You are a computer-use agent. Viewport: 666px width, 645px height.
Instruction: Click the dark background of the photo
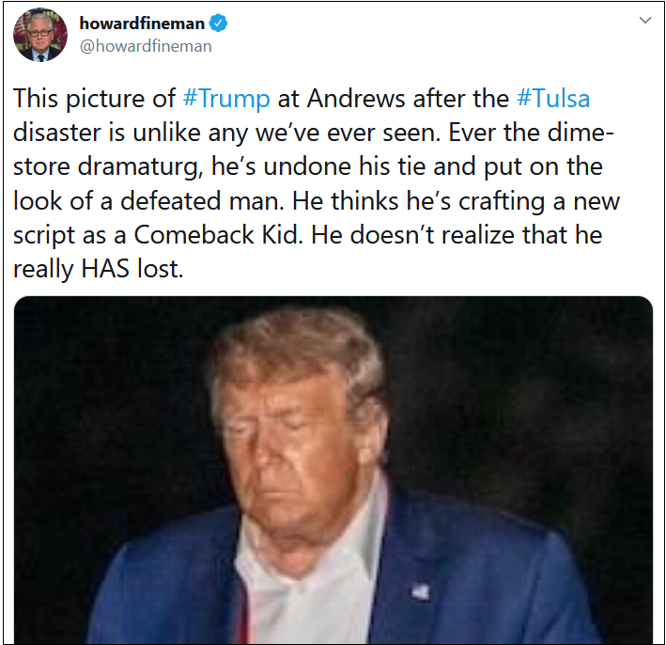coord(531,383)
